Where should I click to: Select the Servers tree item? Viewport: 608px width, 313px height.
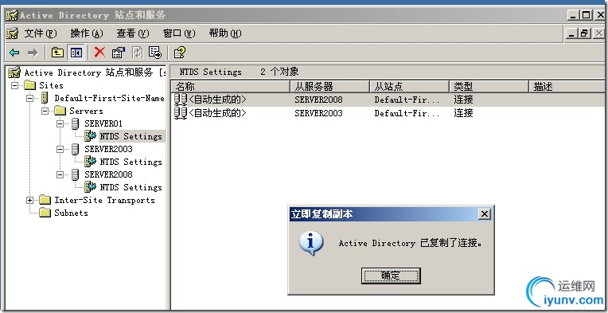click(86, 111)
